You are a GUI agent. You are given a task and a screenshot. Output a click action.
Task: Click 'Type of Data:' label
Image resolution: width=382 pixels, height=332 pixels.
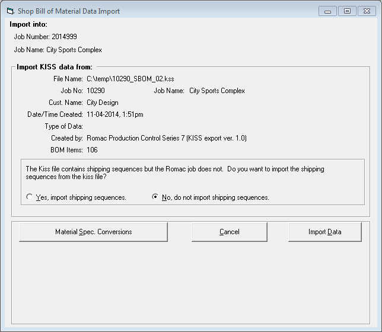[x=64, y=126]
